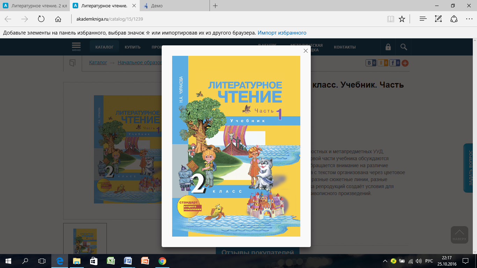477x268 pixels.
Task: Click the book cover in product page
Action: [x=128, y=149]
